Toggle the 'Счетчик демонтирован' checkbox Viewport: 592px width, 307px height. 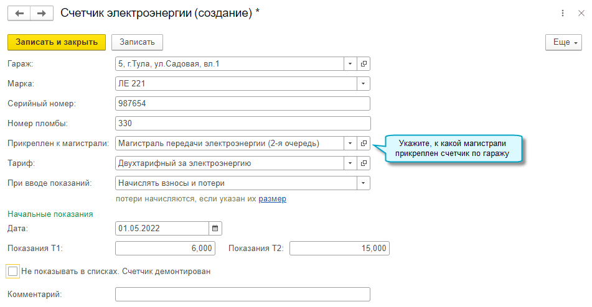coord(13,271)
